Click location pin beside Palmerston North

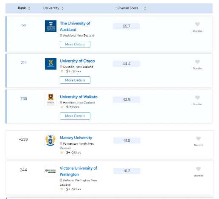point(61,143)
